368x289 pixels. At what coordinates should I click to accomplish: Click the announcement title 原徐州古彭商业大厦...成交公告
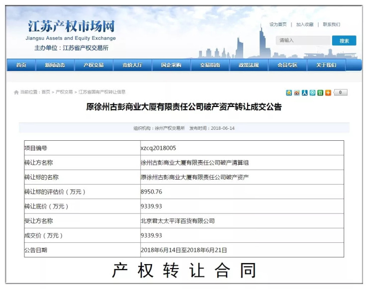184,107
